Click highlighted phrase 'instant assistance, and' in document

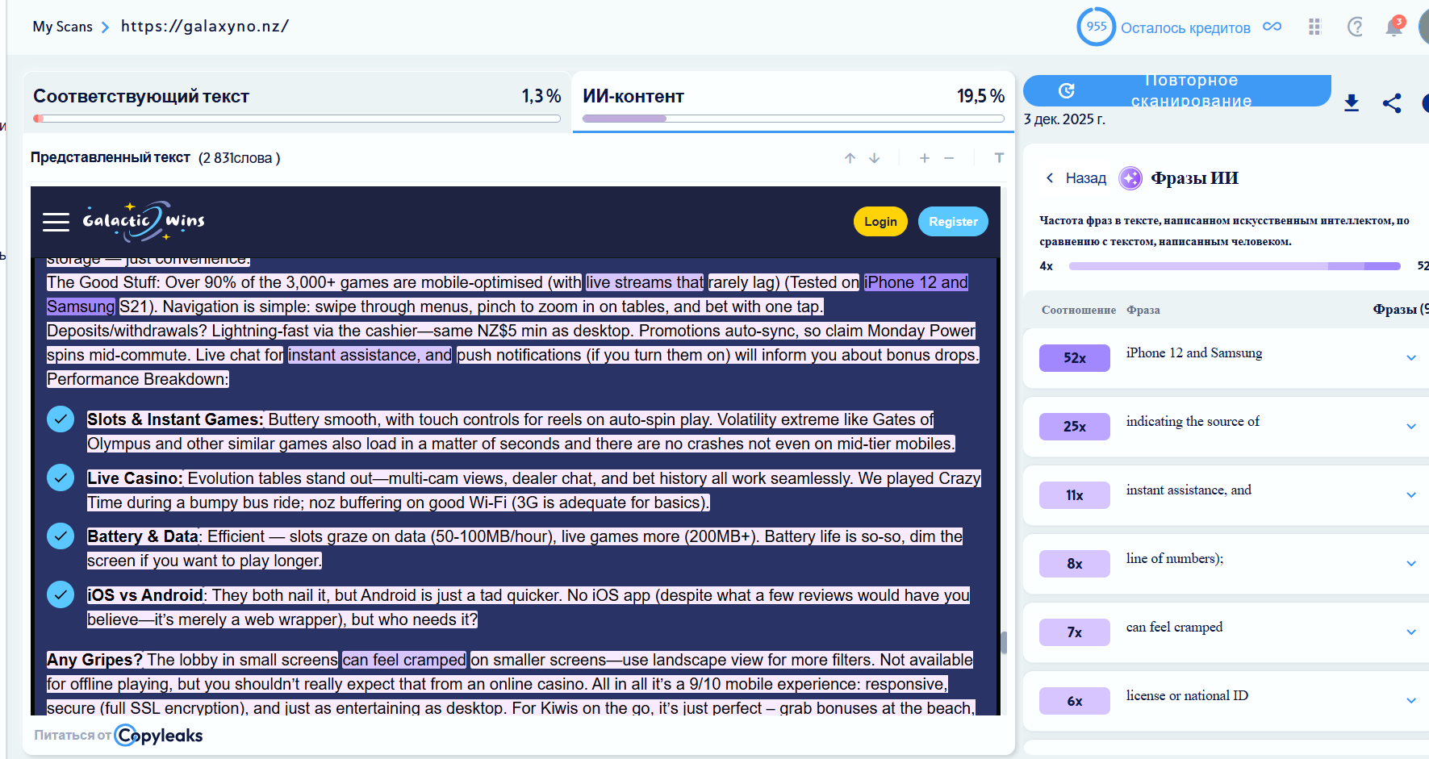coord(370,355)
